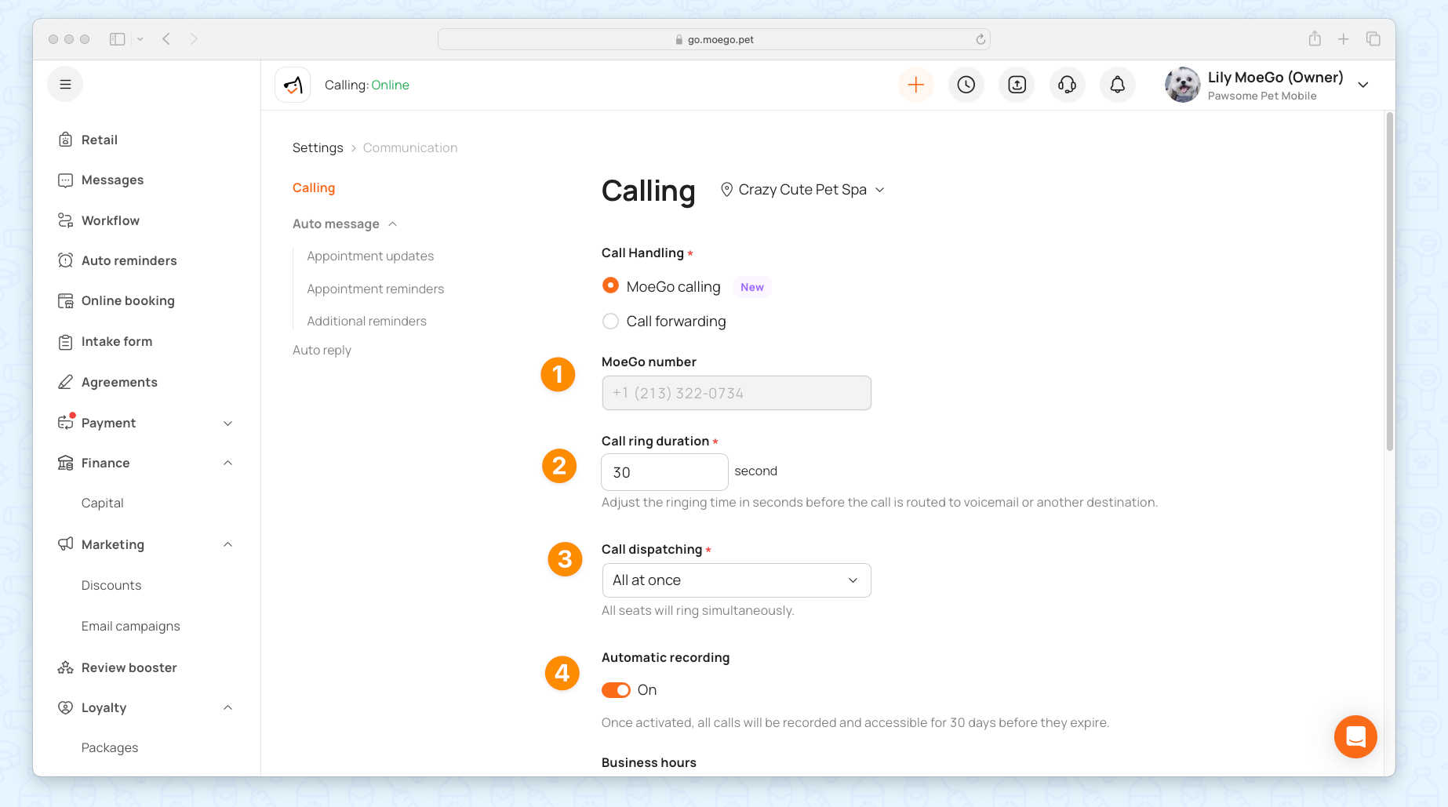Click the Pawsome Pet Mobile business name
Viewport: 1448px width, 807px height.
[x=1262, y=96]
